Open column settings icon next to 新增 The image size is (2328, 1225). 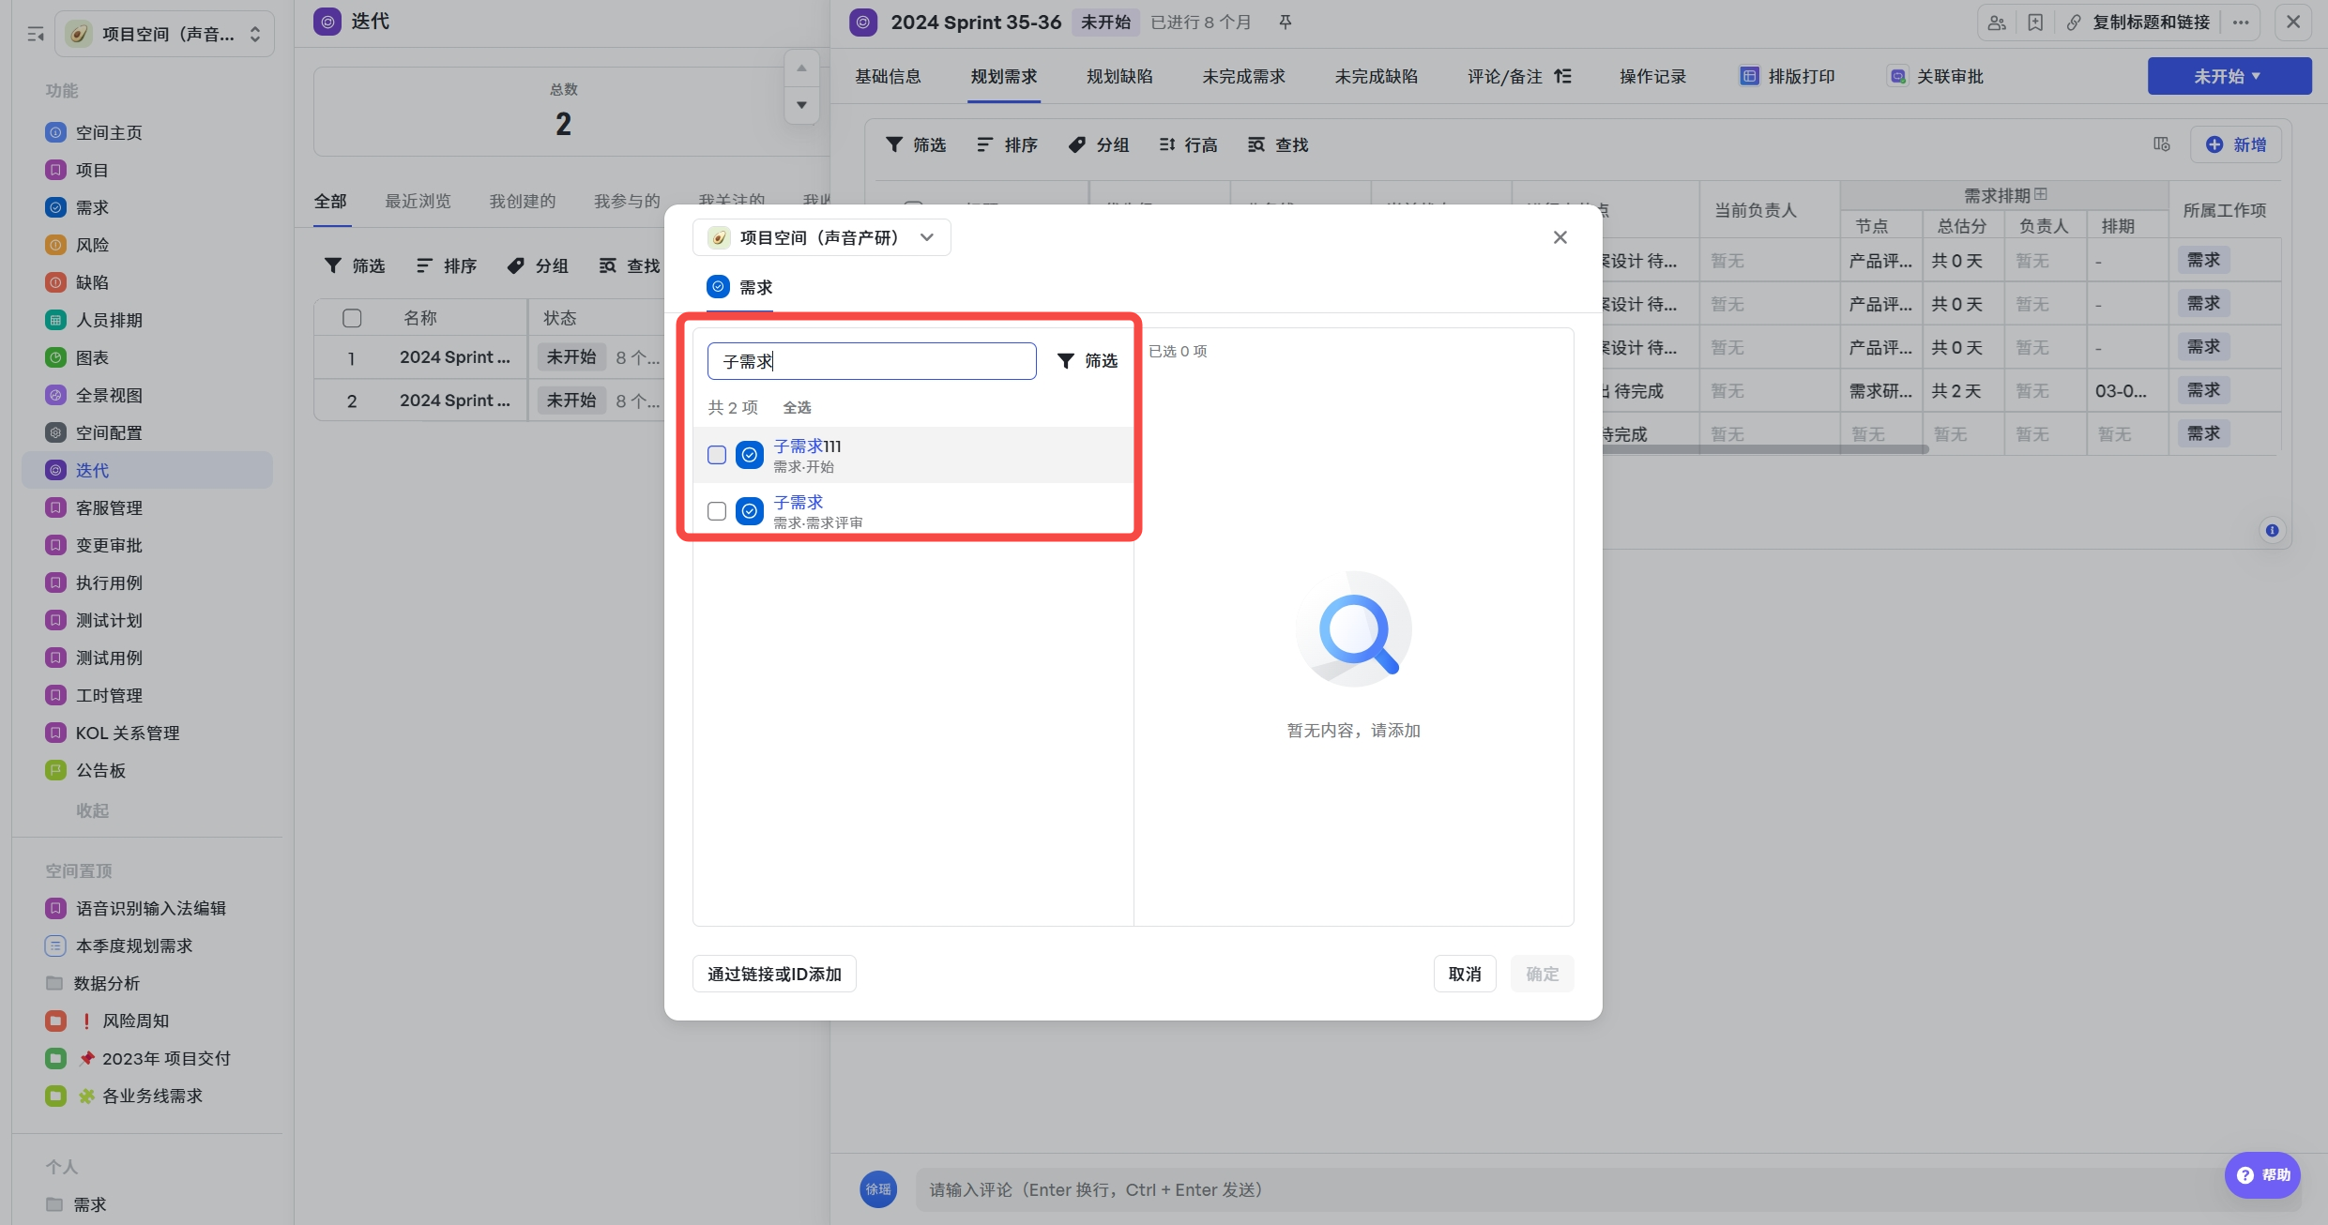pos(2162,144)
